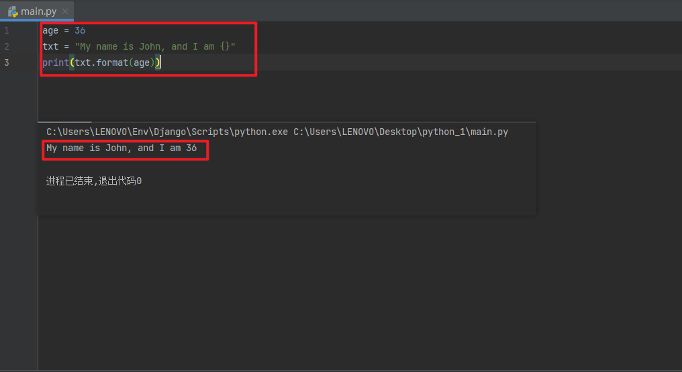Screen dimensions: 682x372
Task: Click the string "My name is John, and I am {}"
Action: tap(155, 46)
